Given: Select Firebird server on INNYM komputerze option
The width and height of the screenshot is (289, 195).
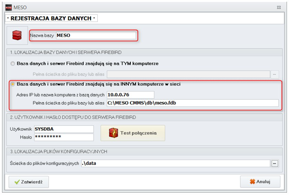Looking at the screenshot, I should 13,84.
